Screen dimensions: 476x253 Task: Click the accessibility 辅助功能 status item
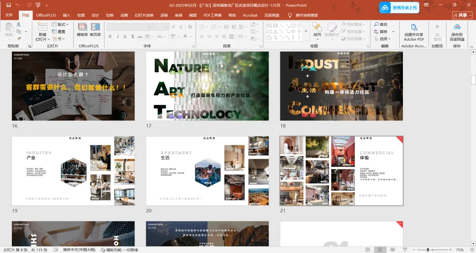coord(119,249)
